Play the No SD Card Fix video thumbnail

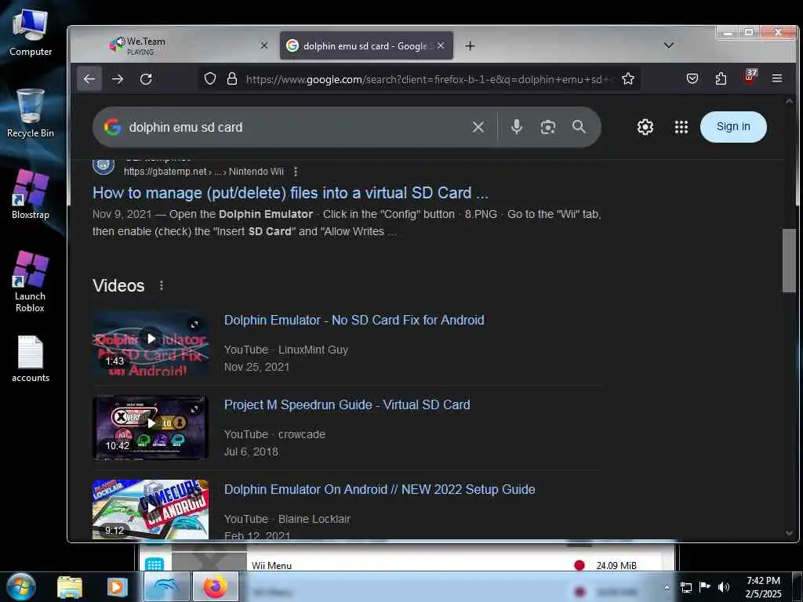pos(151,344)
